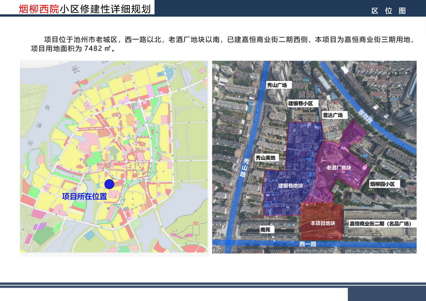Select the 项目所在位置 map label
426x301 pixels.
[85, 196]
